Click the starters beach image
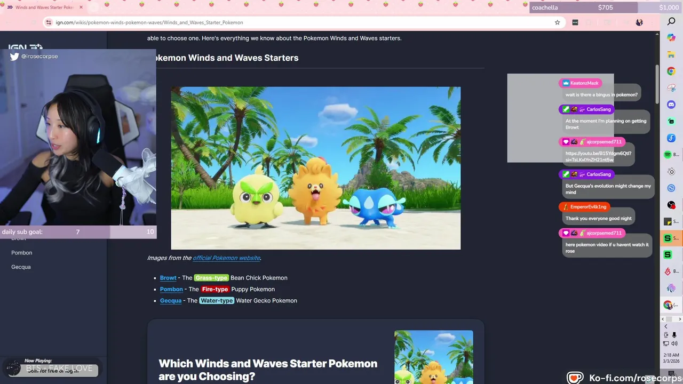The width and height of the screenshot is (683, 384). coord(316,168)
